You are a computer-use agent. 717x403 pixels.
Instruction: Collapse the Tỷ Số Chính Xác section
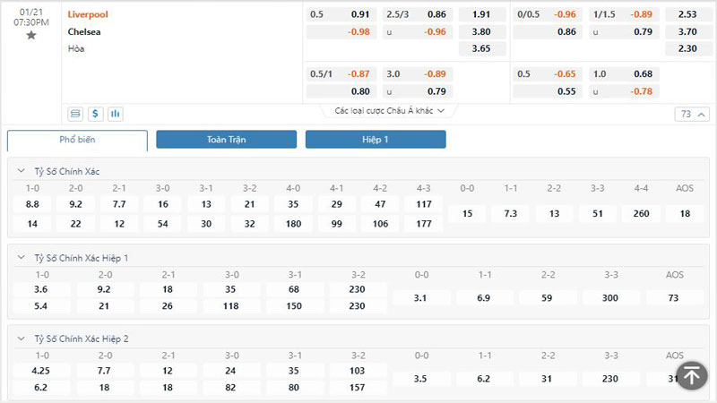[x=22, y=171]
